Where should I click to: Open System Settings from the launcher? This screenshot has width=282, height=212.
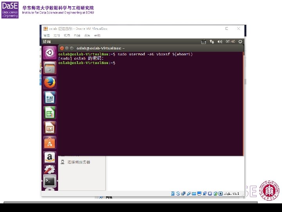pyautogui.click(x=50, y=170)
